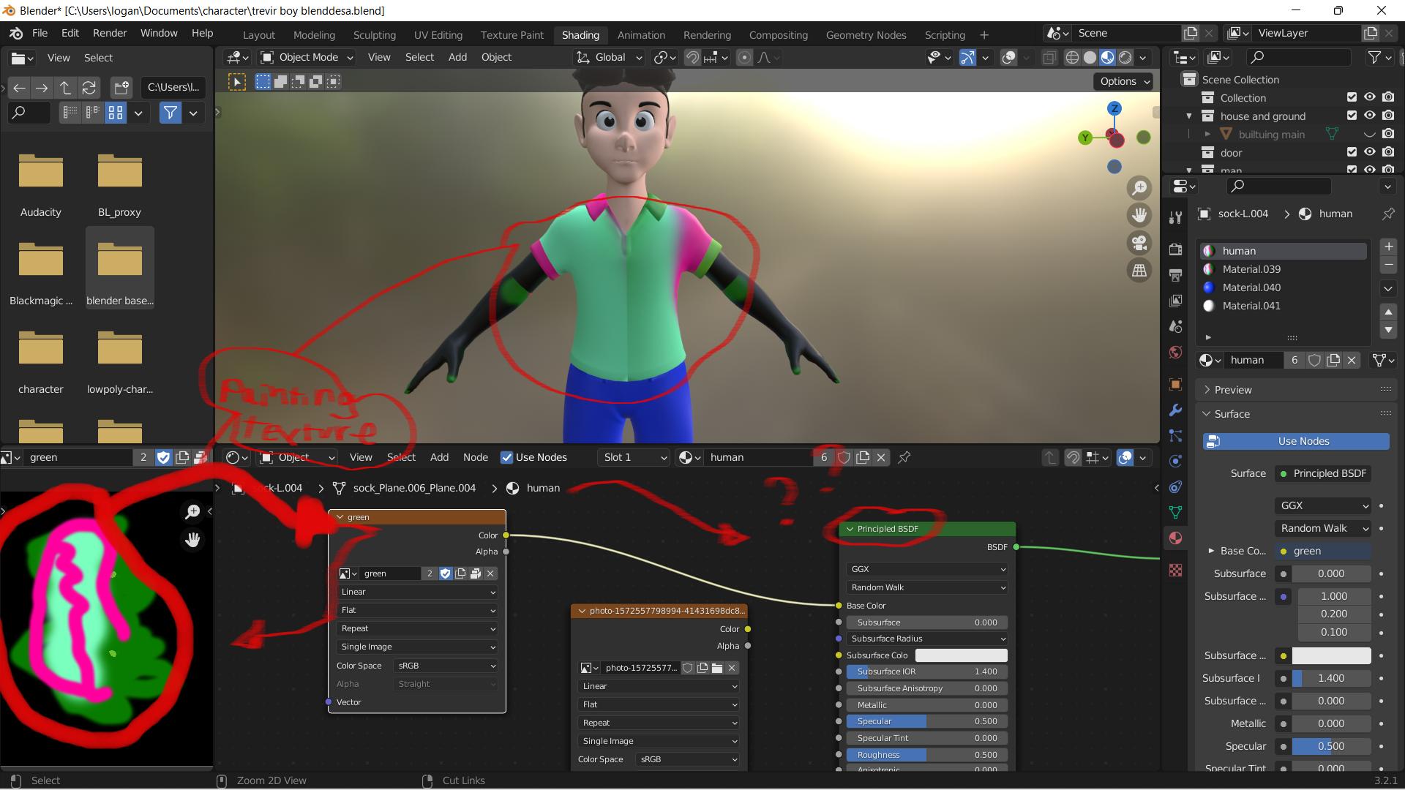
Task: Open the Tool properties tab icon
Action: (x=1176, y=217)
